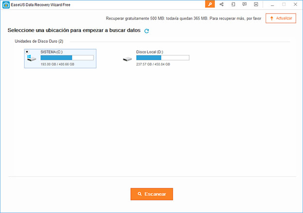Click the SISTEMA (C:) usage bar
Image resolution: width=303 pixels, height=213 pixels.
tap(67, 57)
